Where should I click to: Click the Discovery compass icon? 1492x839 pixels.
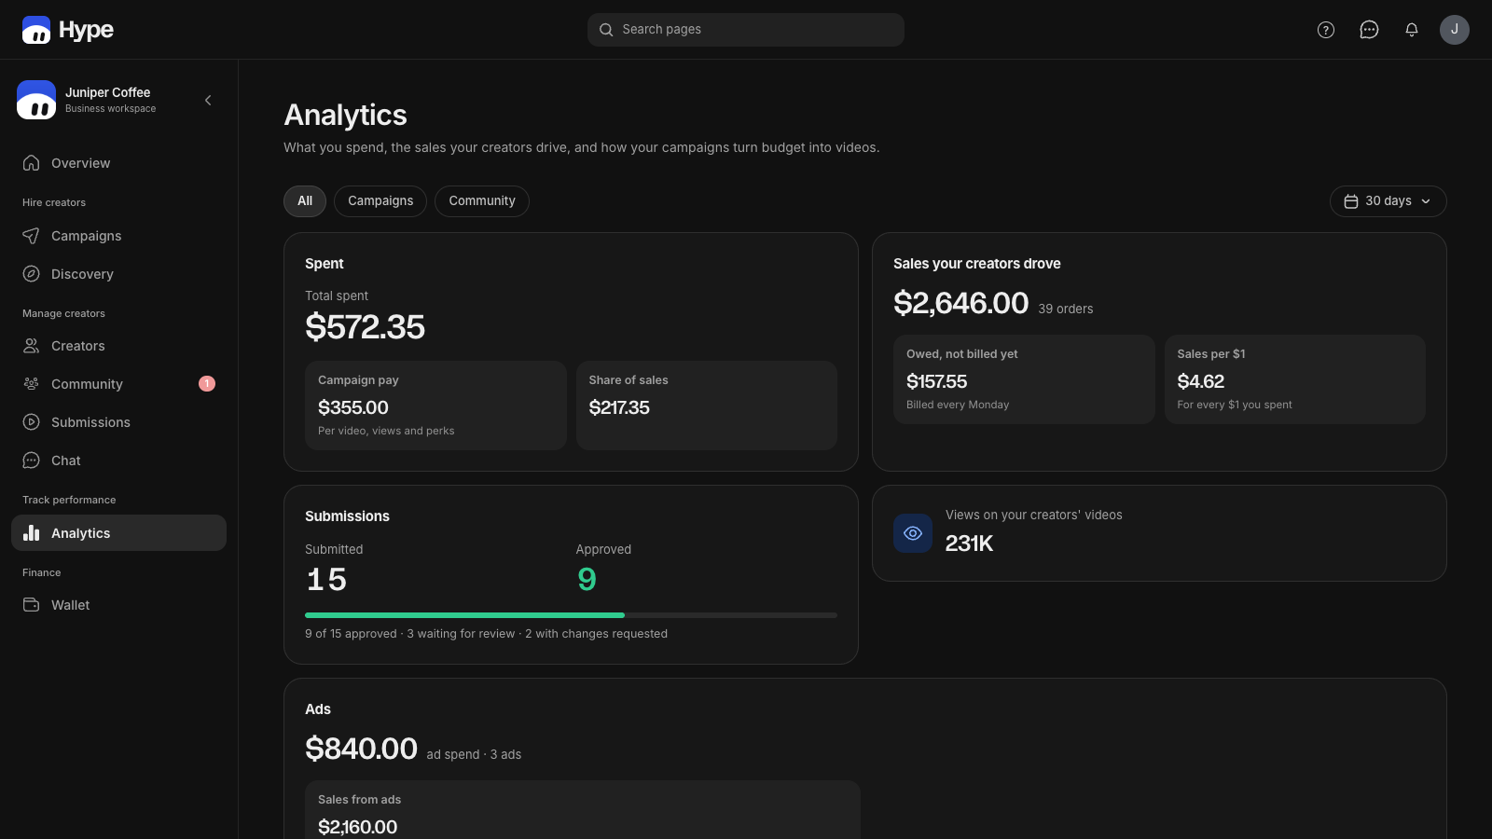(x=32, y=274)
